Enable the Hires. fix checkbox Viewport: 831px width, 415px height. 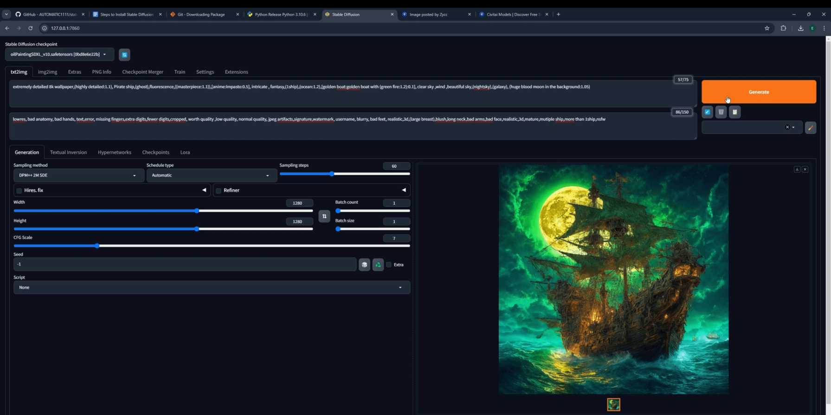click(19, 191)
